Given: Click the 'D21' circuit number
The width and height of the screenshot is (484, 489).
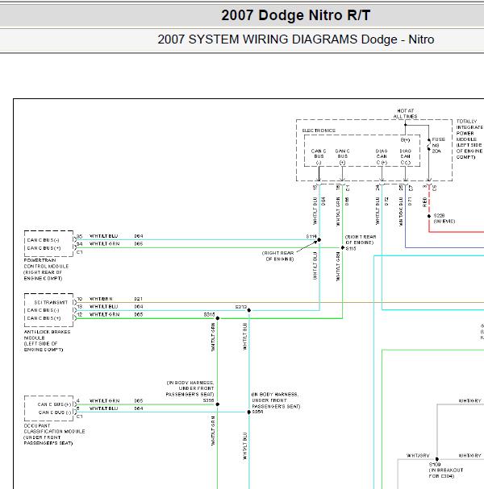Looking at the screenshot, I should click(138, 299).
